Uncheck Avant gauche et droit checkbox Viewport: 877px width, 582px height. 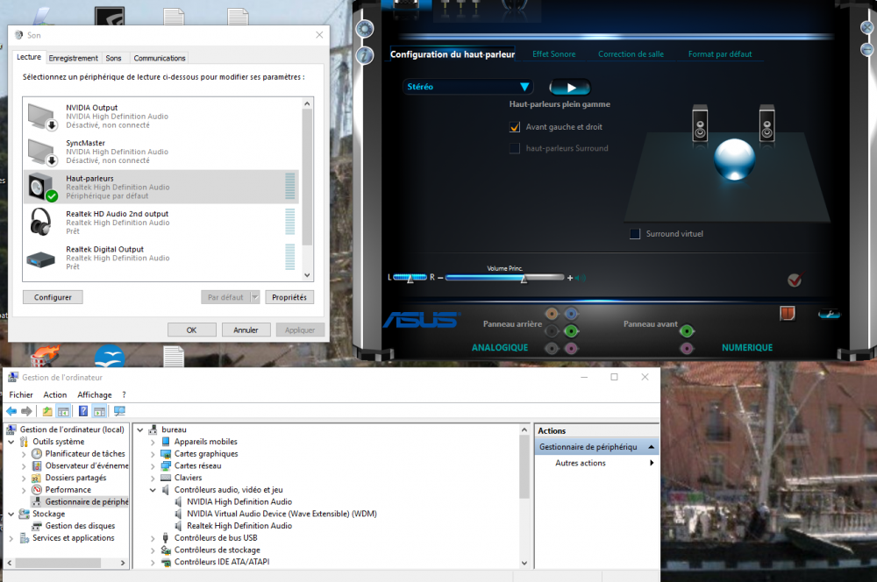click(515, 127)
